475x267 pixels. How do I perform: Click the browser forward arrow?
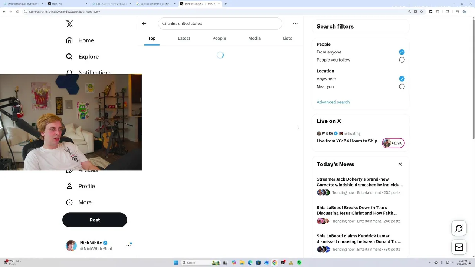coord(11,11)
